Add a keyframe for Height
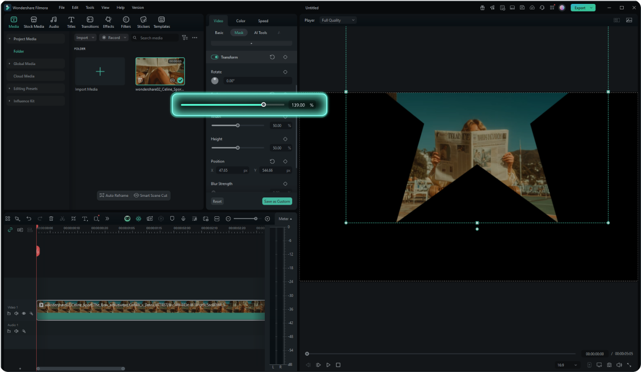The width and height of the screenshot is (641, 372). tap(285, 139)
